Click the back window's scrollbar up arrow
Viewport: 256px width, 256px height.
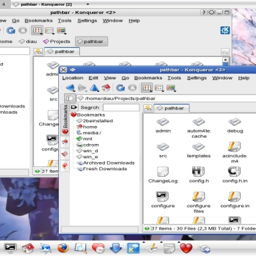pos(225,60)
